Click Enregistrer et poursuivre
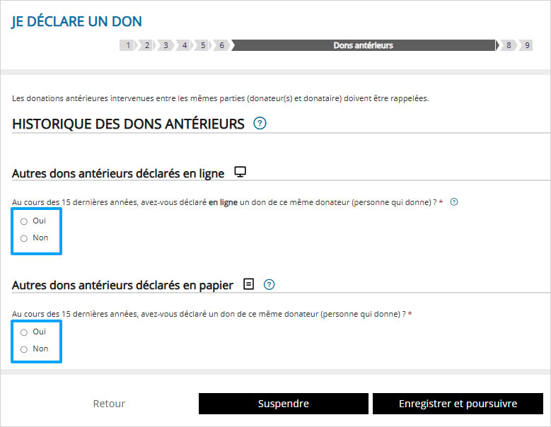The width and height of the screenshot is (551, 427). (x=458, y=404)
